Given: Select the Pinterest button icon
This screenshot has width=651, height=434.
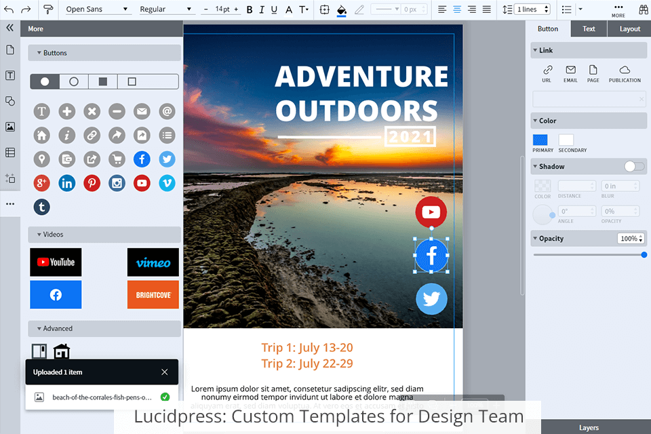Looking at the screenshot, I should pyautogui.click(x=92, y=183).
